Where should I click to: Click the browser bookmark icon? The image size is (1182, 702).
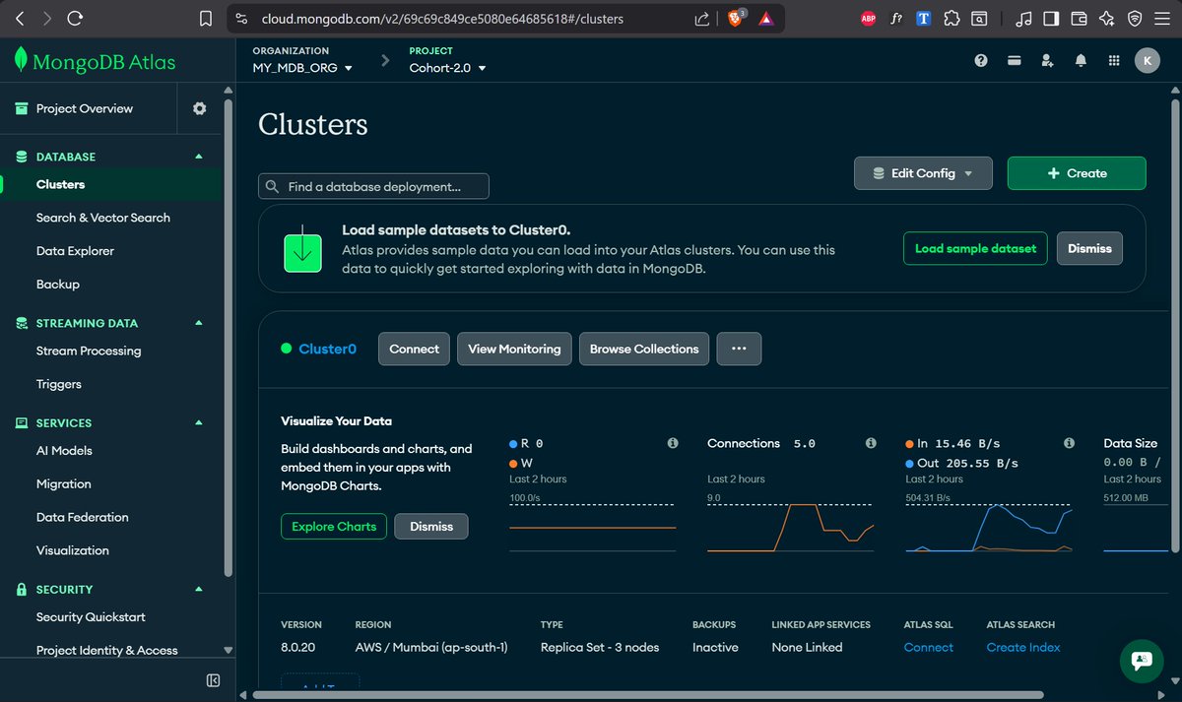pos(205,18)
